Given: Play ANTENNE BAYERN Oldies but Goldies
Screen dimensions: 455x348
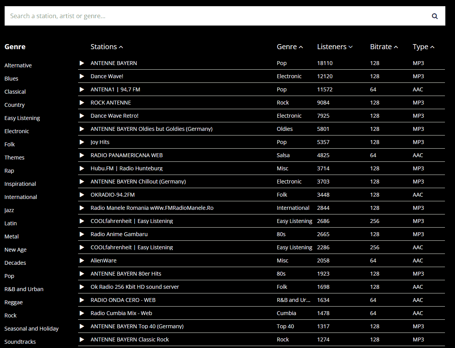Looking at the screenshot, I should tap(82, 129).
